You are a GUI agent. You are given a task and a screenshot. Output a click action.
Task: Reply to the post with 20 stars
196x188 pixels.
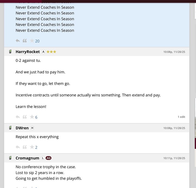[x=18, y=41]
